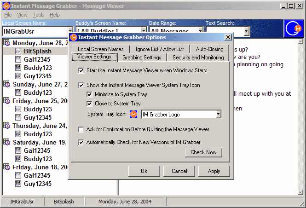306x208 pixels.
Task: Select the Saturday, June 19 date row
Action: (x=40, y=142)
